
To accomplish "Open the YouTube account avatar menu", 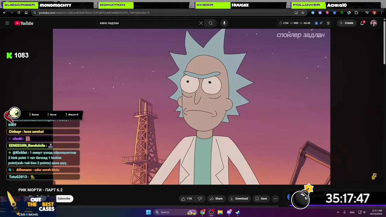I will (x=374, y=23).
